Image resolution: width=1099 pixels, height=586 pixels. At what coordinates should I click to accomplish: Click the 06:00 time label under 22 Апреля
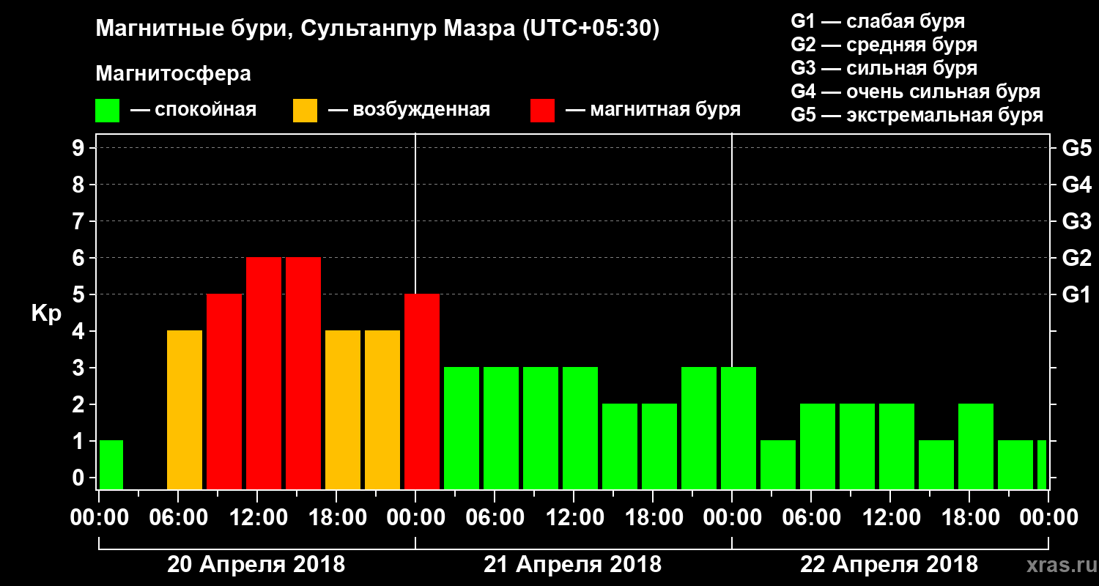(811, 517)
